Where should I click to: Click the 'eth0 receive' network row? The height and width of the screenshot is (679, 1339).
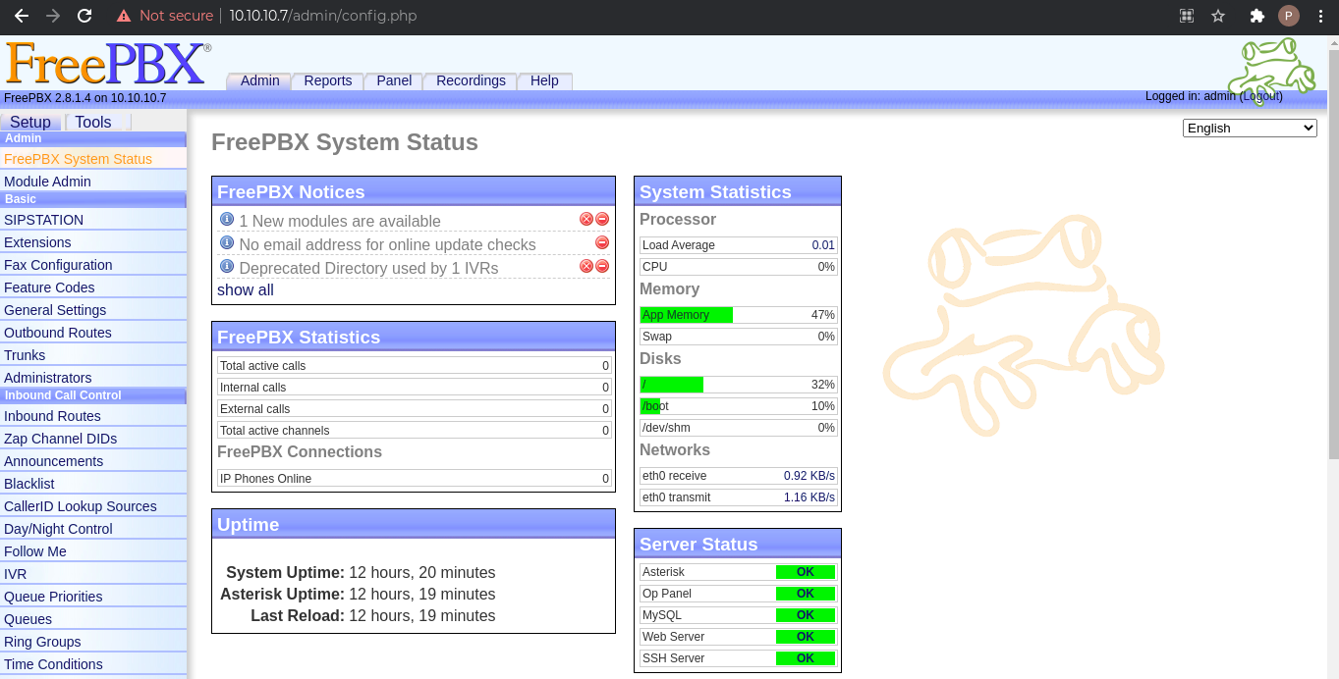[739, 476]
